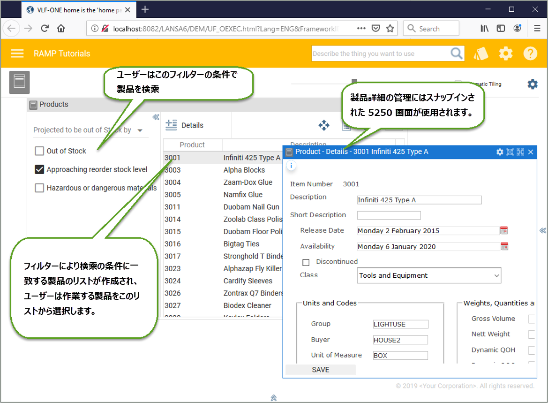Screen dimensions: 548x403
Task: Click the browser address bar URL
Action: 226,29
